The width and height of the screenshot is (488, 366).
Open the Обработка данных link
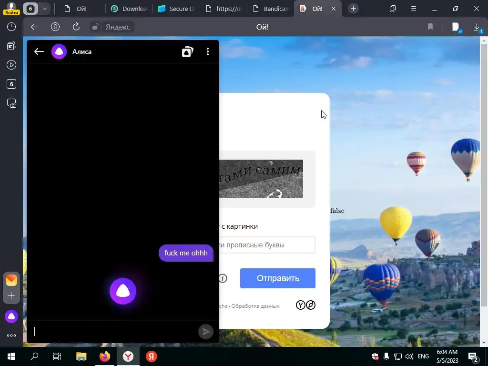[x=255, y=306]
